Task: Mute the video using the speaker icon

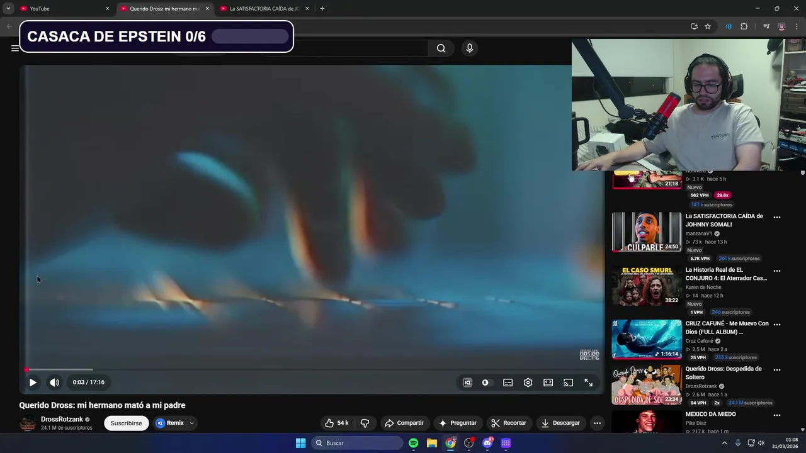Action: 55,383
